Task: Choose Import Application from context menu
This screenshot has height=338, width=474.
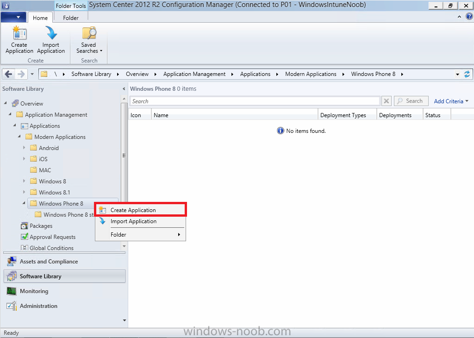Action: [141, 221]
